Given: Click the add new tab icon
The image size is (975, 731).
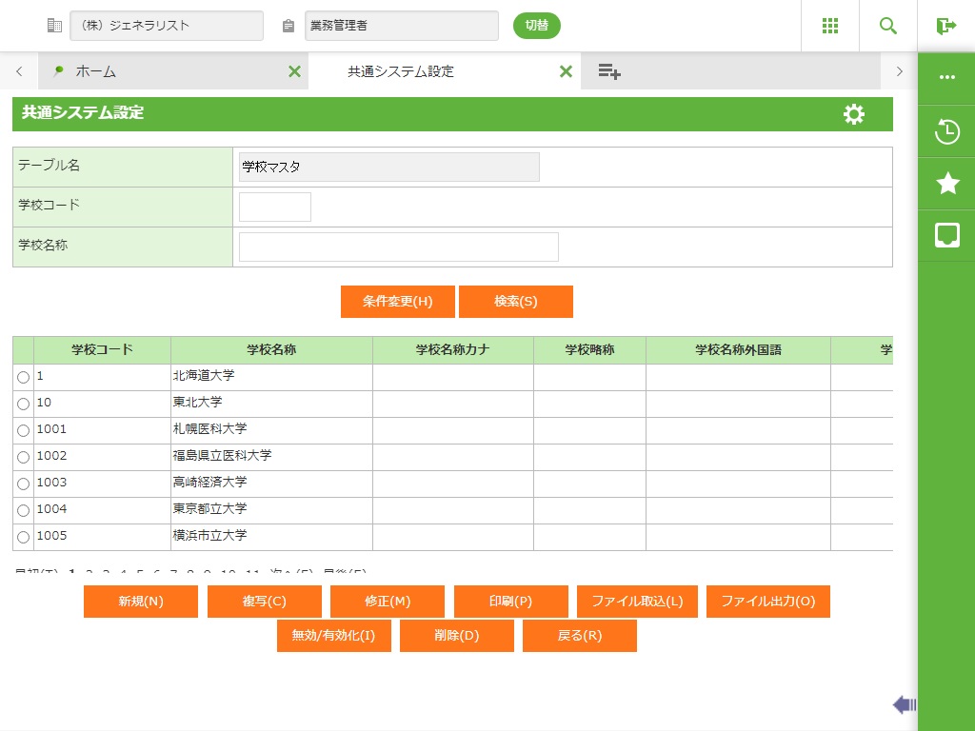Looking at the screenshot, I should coord(609,71).
